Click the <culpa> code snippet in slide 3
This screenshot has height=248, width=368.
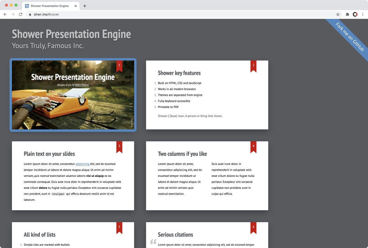click(x=58, y=194)
